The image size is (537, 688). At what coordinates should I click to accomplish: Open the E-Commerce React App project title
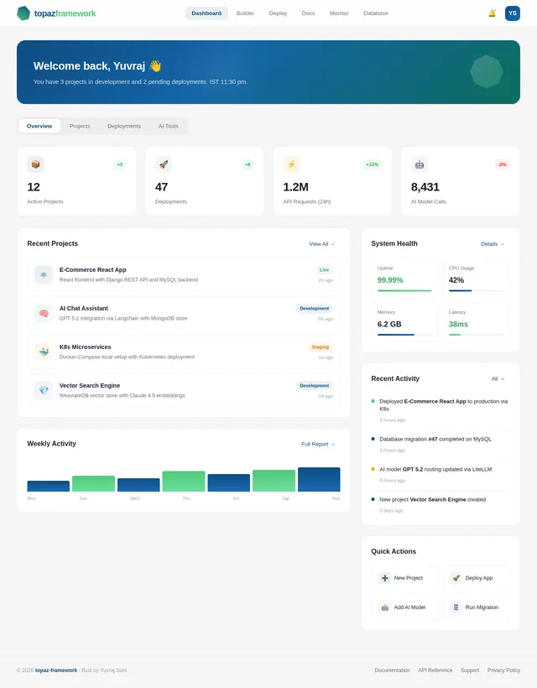92,270
